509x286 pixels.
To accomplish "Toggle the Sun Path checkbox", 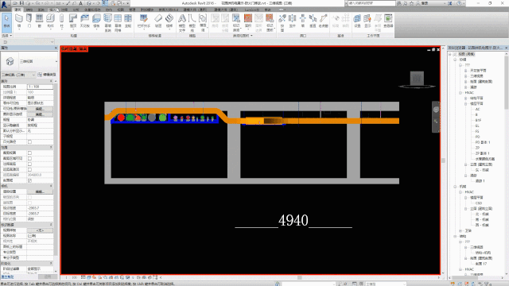I will click(x=29, y=141).
